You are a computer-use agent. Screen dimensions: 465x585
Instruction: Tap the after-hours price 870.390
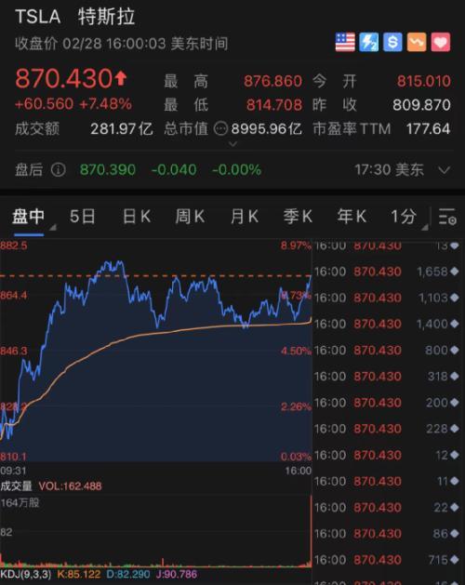tap(108, 170)
